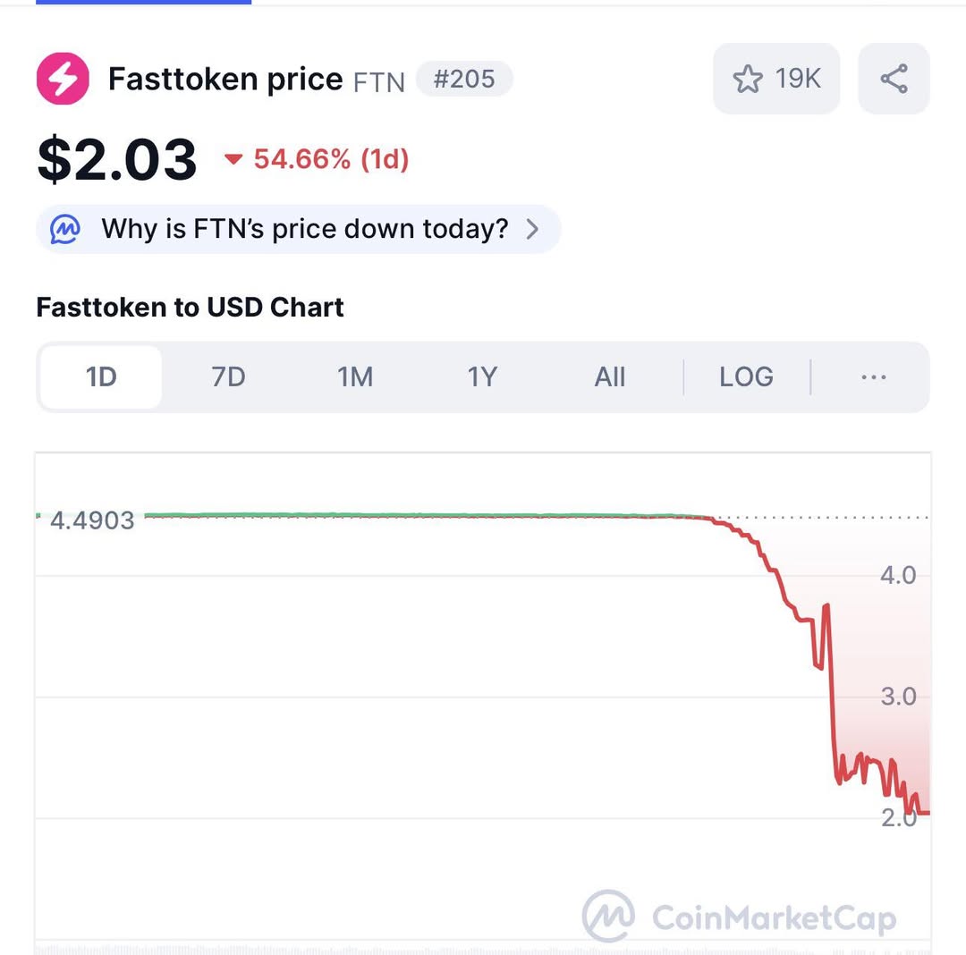This screenshot has height=955, width=966.
Task: Tap the #205 rank badge
Action: pos(463,79)
